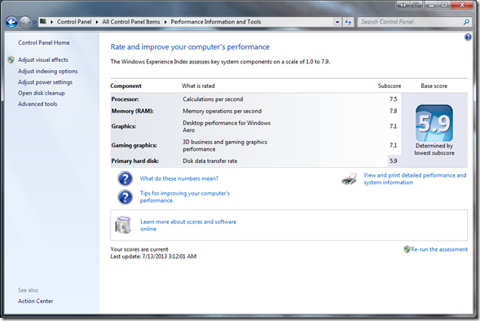Click the question icon beside performance tips

click(125, 197)
